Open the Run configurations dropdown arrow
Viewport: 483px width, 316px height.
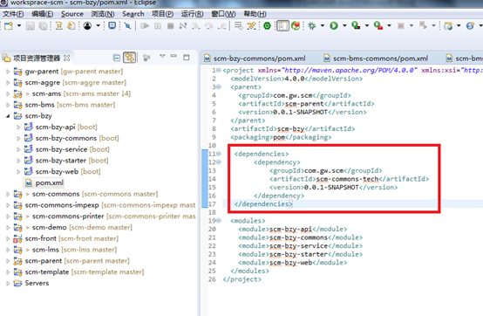344,25
